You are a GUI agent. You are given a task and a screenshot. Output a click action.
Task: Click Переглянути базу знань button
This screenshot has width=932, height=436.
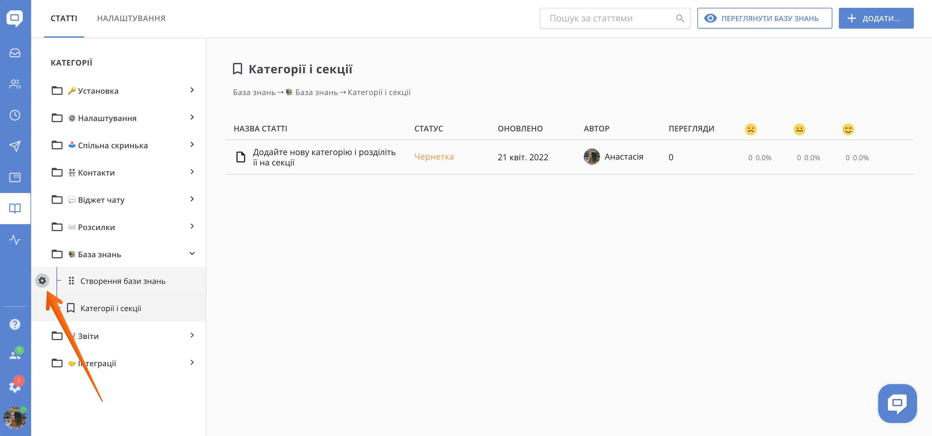764,18
